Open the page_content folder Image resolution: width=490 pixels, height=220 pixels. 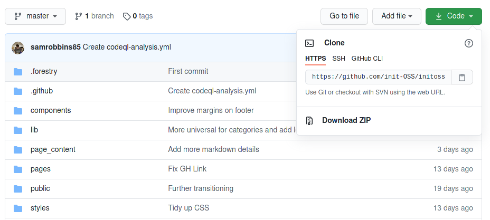[53, 149]
